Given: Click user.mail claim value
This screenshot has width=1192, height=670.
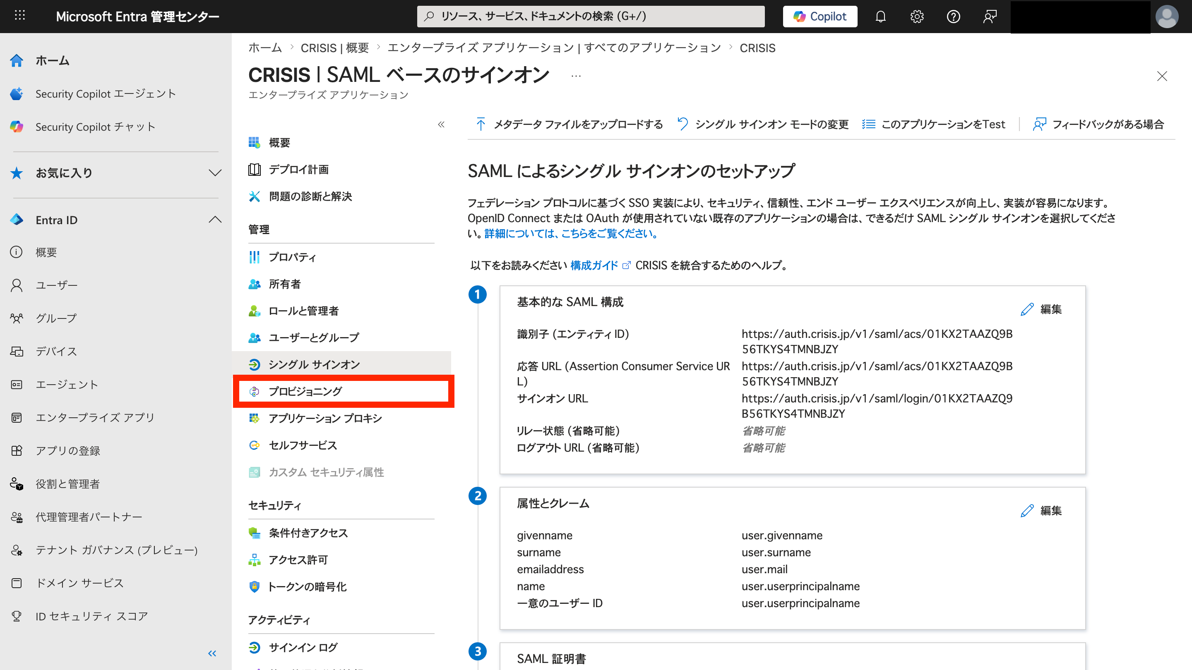Looking at the screenshot, I should 764,569.
